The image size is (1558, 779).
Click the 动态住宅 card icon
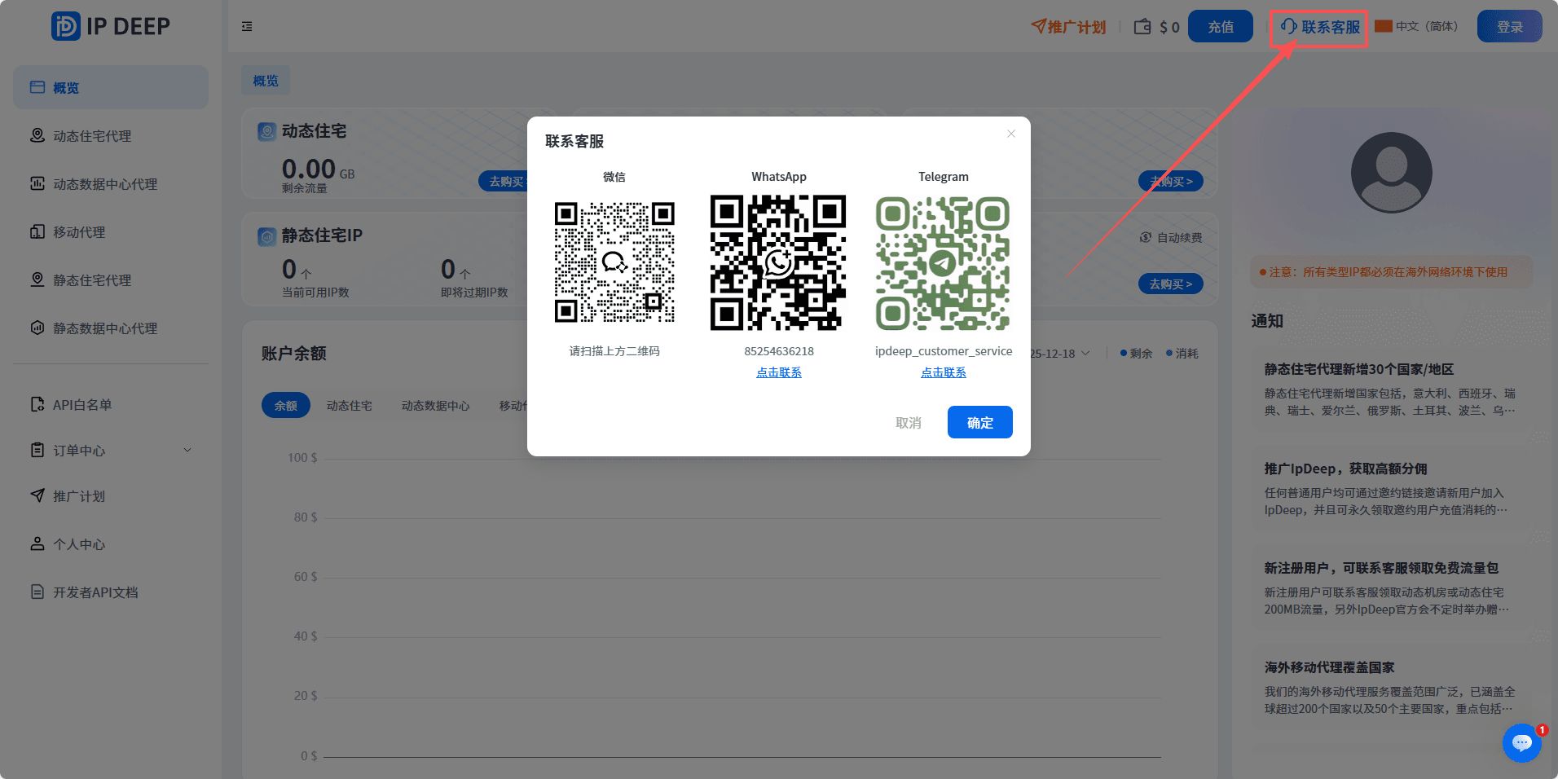267,131
